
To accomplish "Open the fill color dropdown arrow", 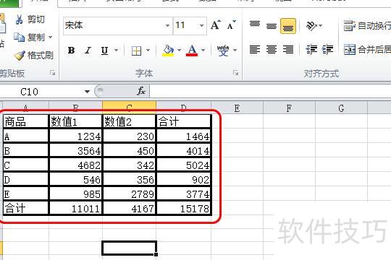I will pyautogui.click(x=180, y=51).
